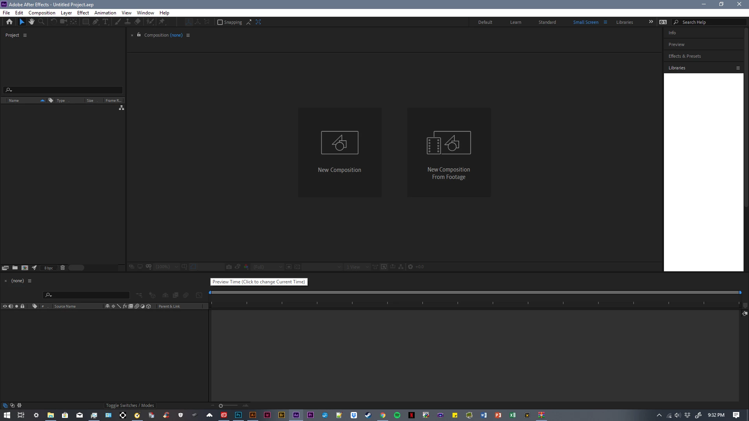The image size is (749, 421).
Task: Click Create New Folder icon in Project panel
Action: [x=15, y=268]
